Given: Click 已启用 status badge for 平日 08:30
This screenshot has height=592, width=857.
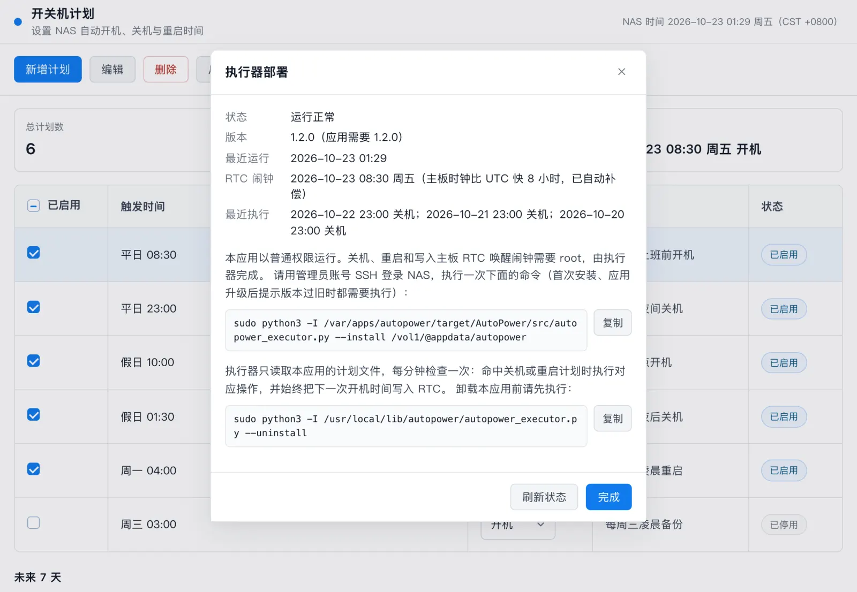Looking at the screenshot, I should click(x=784, y=255).
